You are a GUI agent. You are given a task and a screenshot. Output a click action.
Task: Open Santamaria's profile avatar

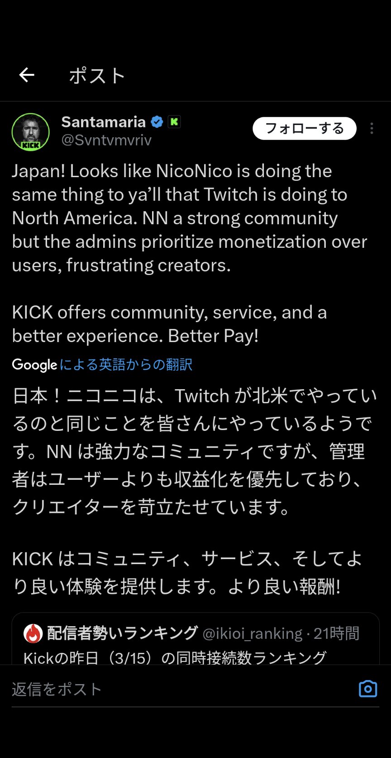coord(30,132)
